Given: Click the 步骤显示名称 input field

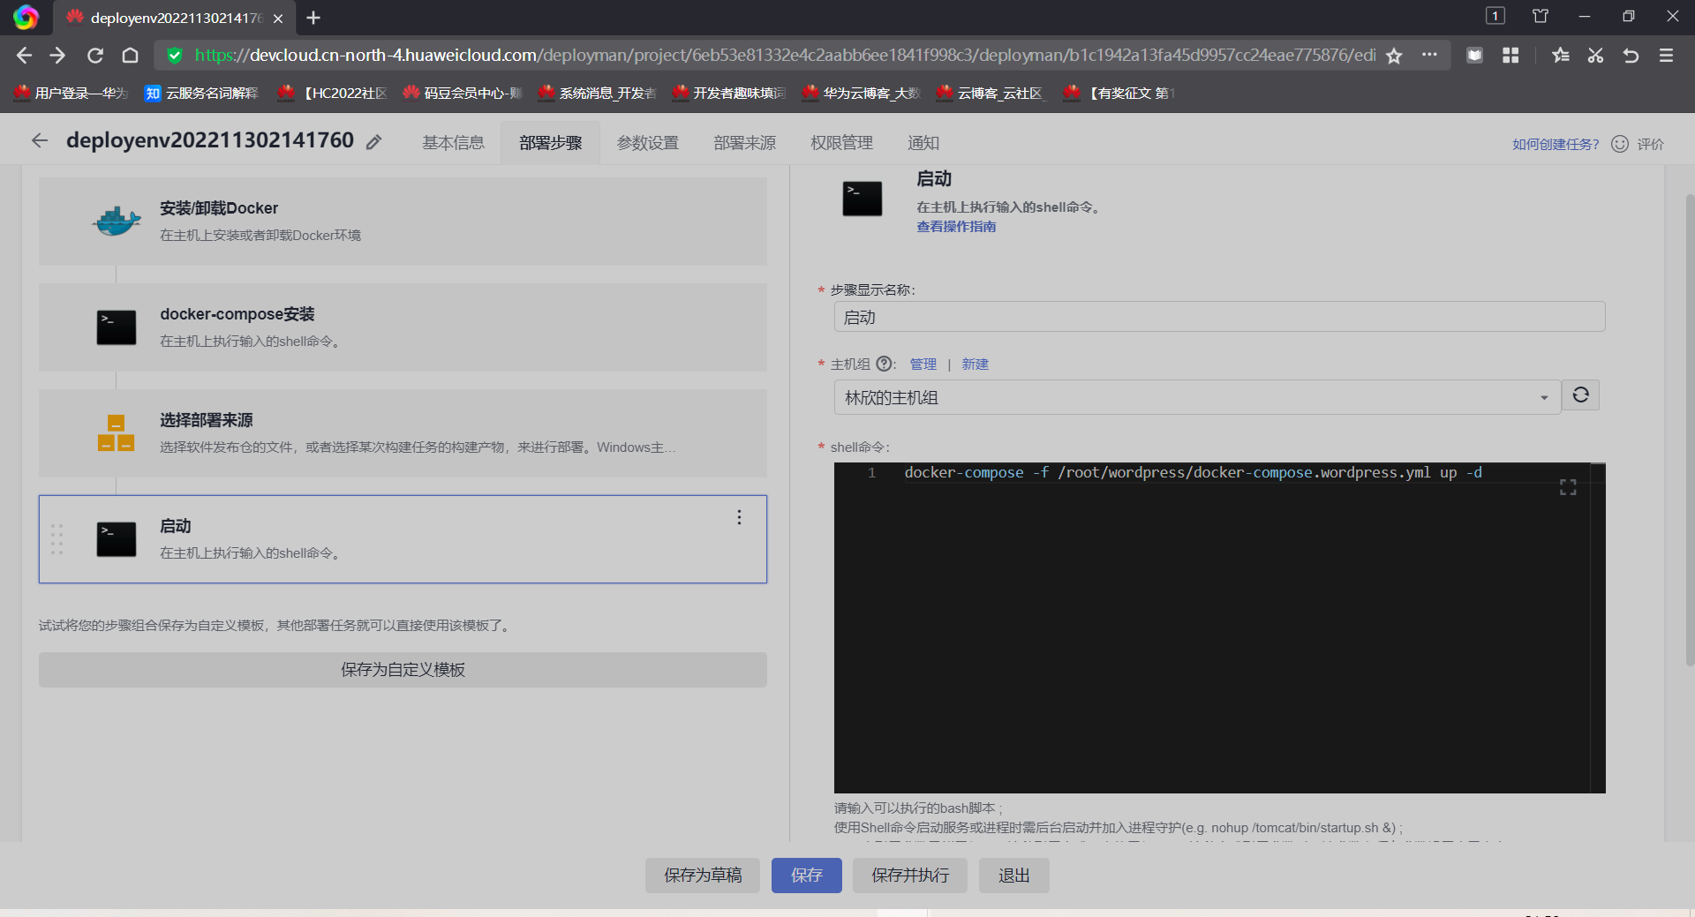Looking at the screenshot, I should click(x=1219, y=317).
